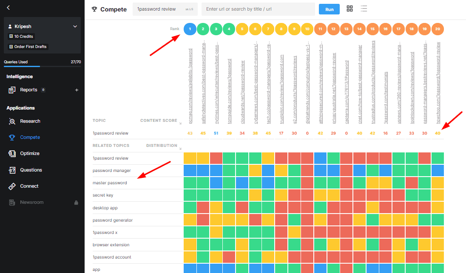Select the Compete menu item
The height and width of the screenshot is (273, 466).
(x=30, y=138)
